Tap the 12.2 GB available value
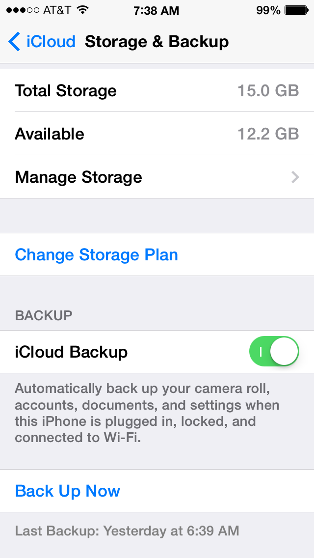This screenshot has width=314, height=558. 268,134
